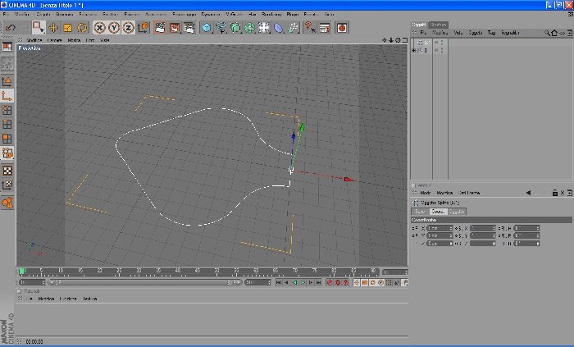Click the home icon in object manager
Image resolution: width=574 pixels, height=347 pixels.
pos(554,33)
